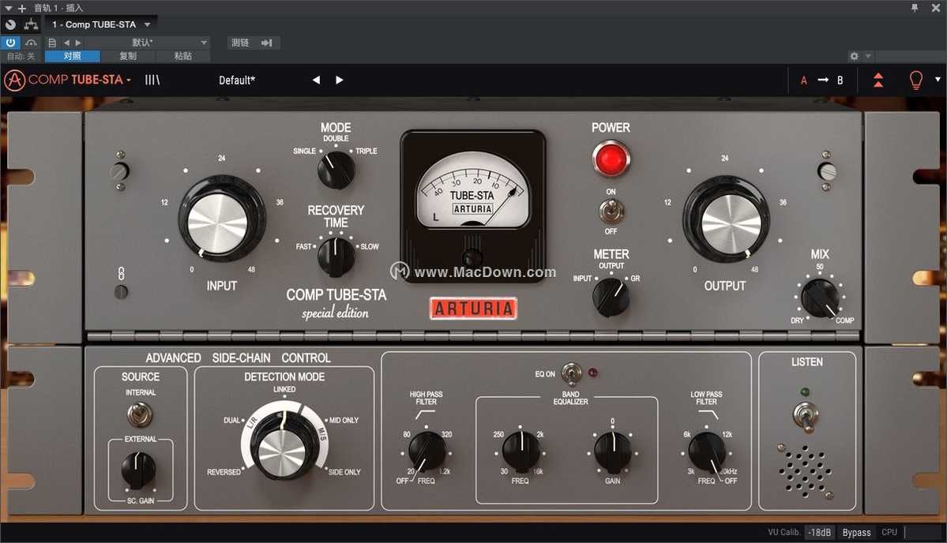Select state B
This screenshot has height=543, width=947.
(x=840, y=81)
